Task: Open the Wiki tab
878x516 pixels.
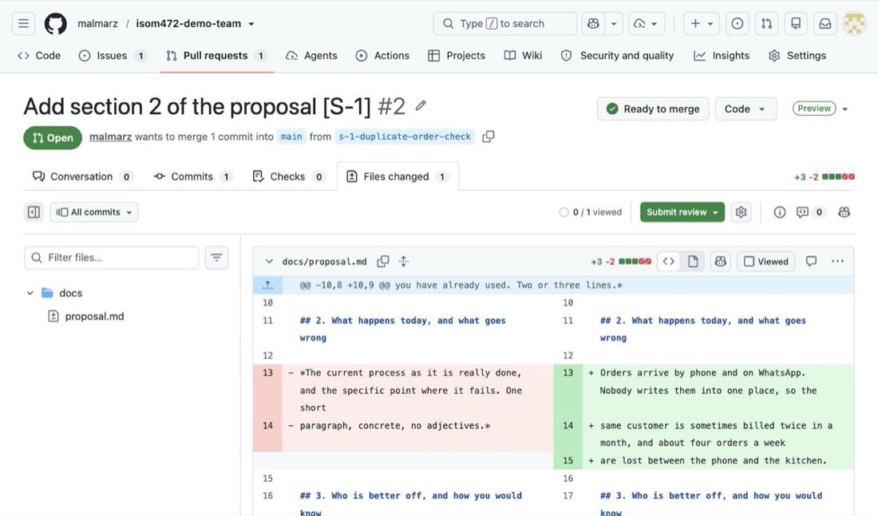Action: tap(523, 55)
